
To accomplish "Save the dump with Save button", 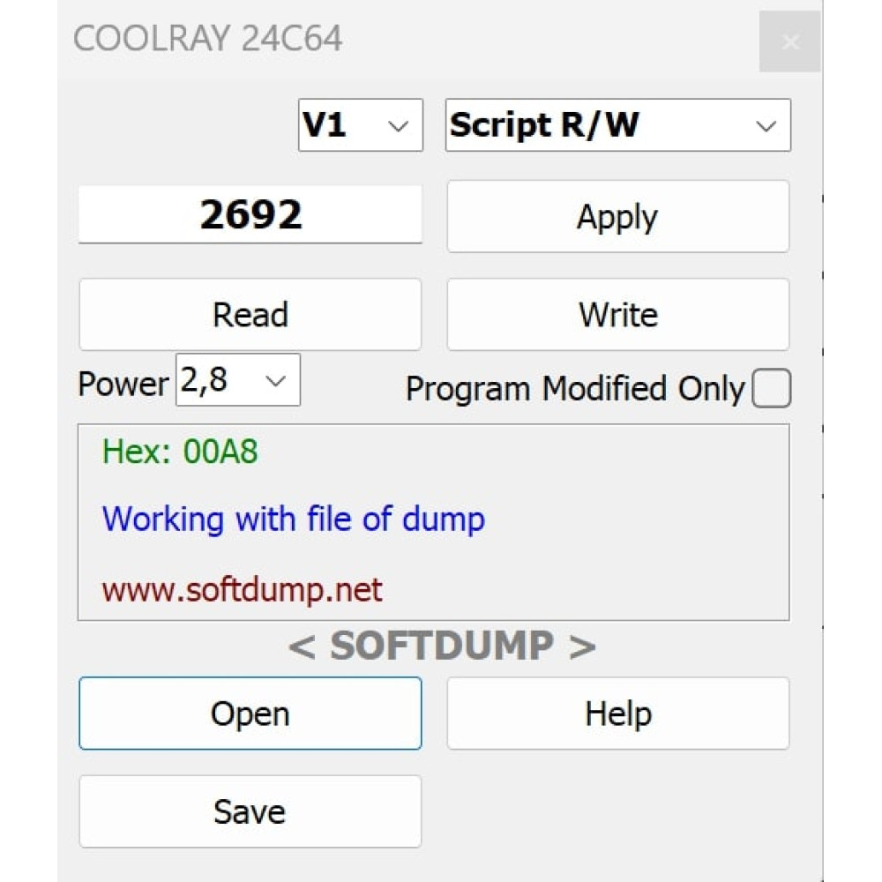I will pos(250,811).
